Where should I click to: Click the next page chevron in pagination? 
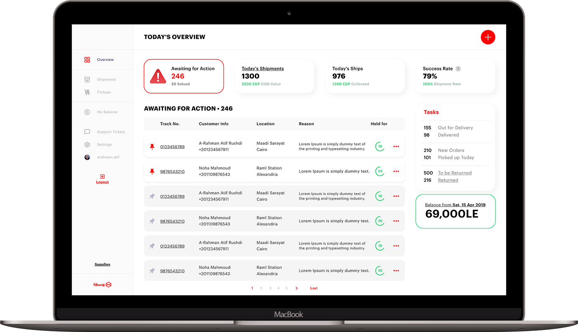pyautogui.click(x=296, y=288)
